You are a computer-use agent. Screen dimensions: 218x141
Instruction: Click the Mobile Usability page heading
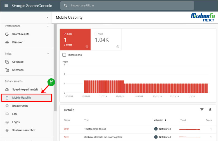pyautogui.click(x=69, y=18)
